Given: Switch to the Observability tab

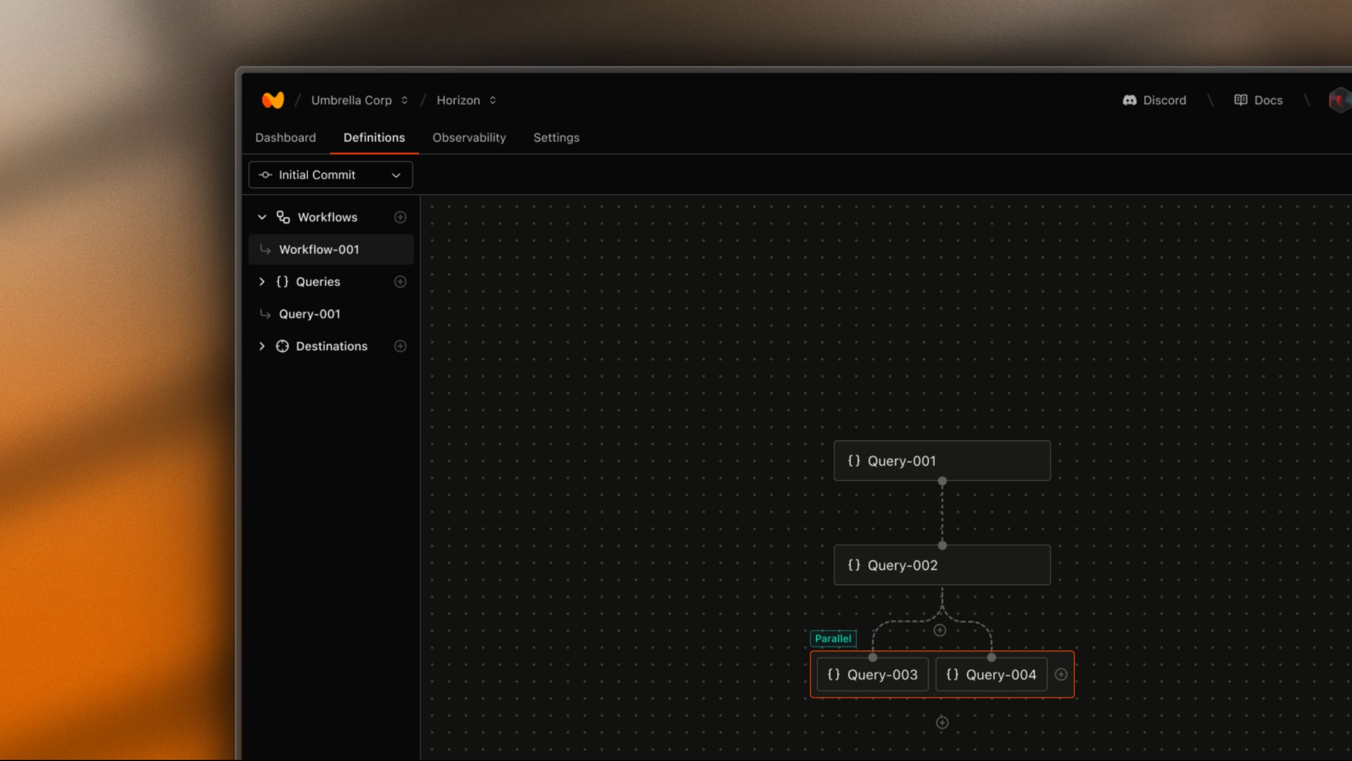Looking at the screenshot, I should click(x=469, y=138).
